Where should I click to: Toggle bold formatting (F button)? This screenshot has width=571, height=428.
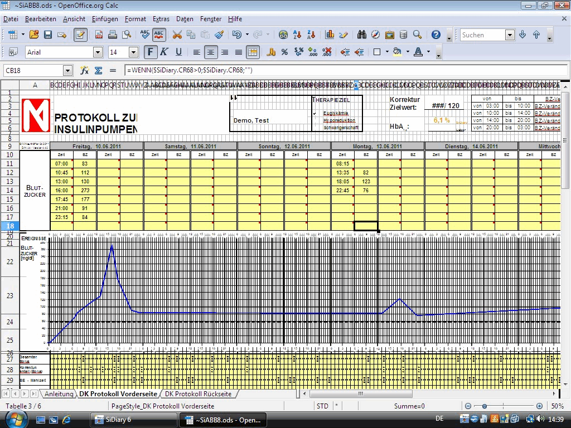pos(150,52)
